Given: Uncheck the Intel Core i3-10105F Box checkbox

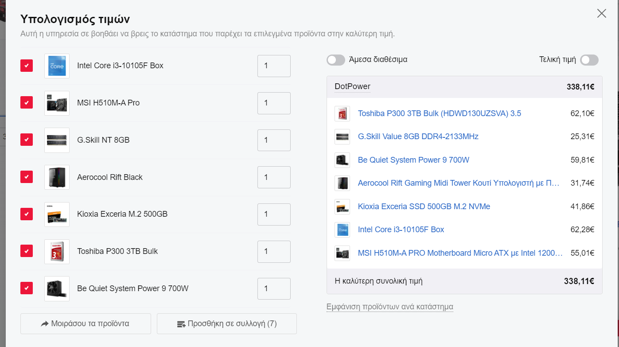Looking at the screenshot, I should [27, 66].
